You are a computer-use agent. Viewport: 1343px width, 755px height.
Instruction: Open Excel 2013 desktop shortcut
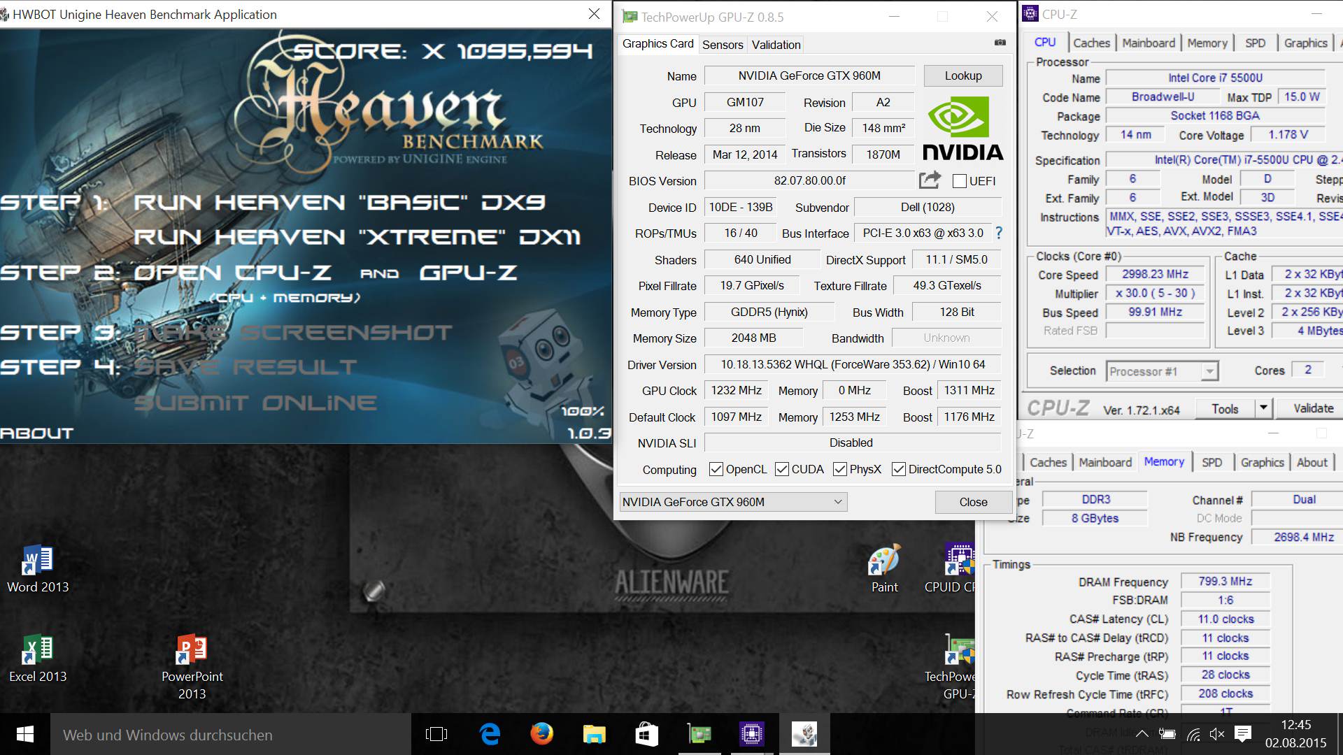tap(38, 659)
